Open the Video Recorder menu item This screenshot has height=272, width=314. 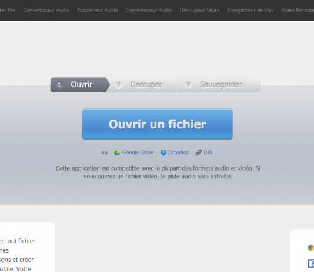click(x=298, y=10)
